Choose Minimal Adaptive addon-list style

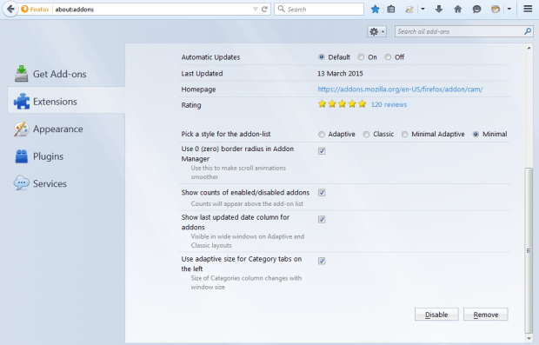[x=404, y=135]
